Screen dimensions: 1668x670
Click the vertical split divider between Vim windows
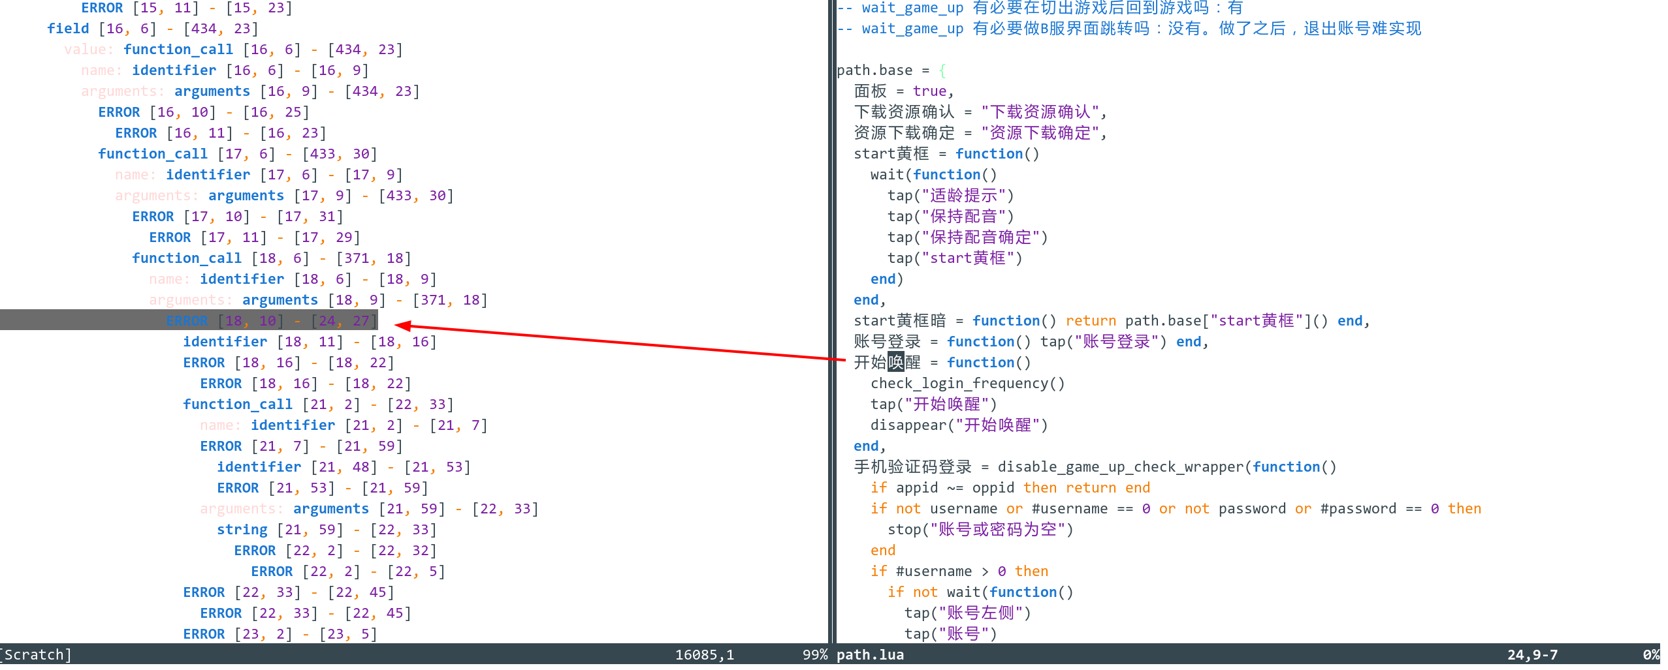pyautogui.click(x=832, y=321)
